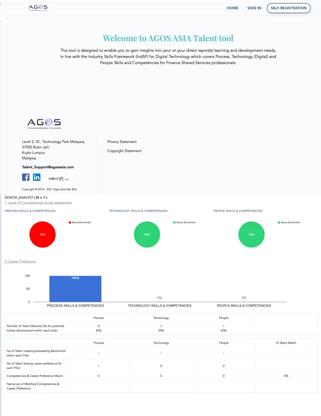Click the green Technology Skills pie chart
The height and width of the screenshot is (416, 321).
pos(147,235)
